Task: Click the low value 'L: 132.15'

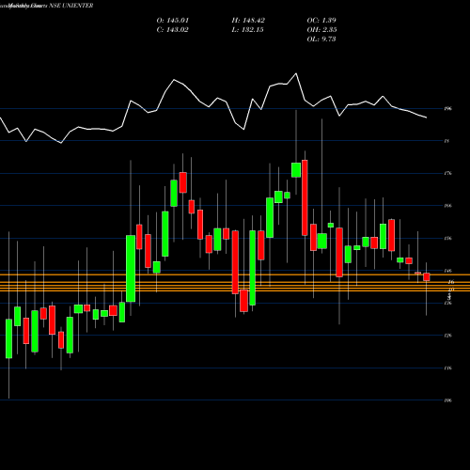Action: [247, 30]
